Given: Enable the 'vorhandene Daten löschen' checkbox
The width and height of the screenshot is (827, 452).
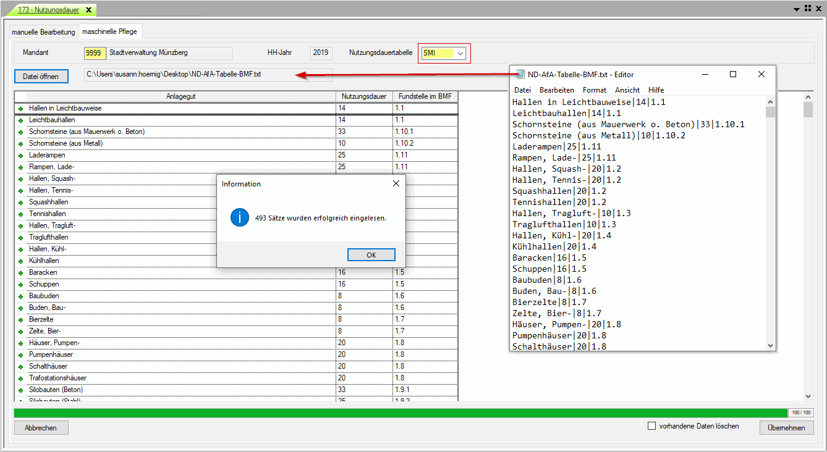Looking at the screenshot, I should 651,426.
